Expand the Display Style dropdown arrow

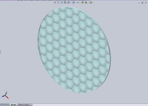coord(75,3)
